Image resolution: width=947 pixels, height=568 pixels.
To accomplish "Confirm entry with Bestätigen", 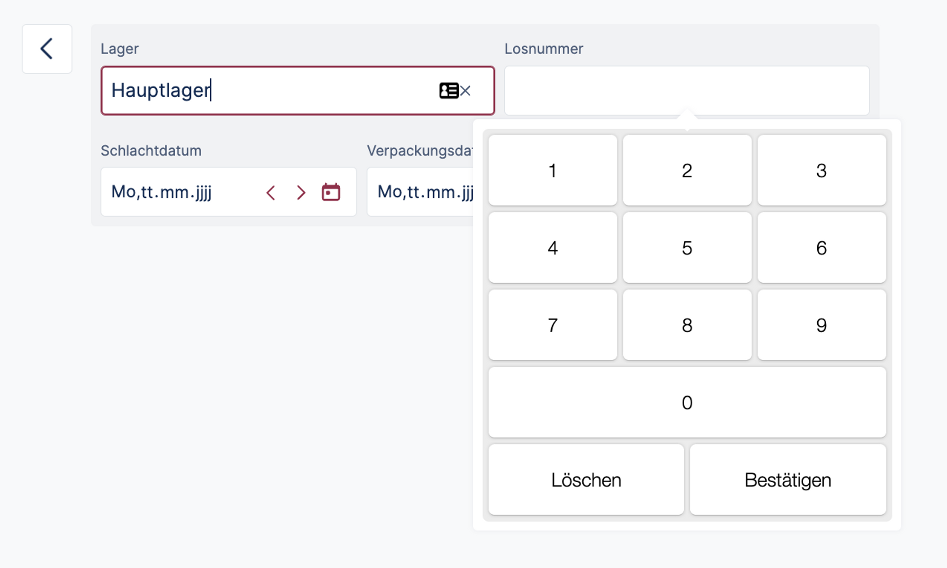I will tap(788, 480).
